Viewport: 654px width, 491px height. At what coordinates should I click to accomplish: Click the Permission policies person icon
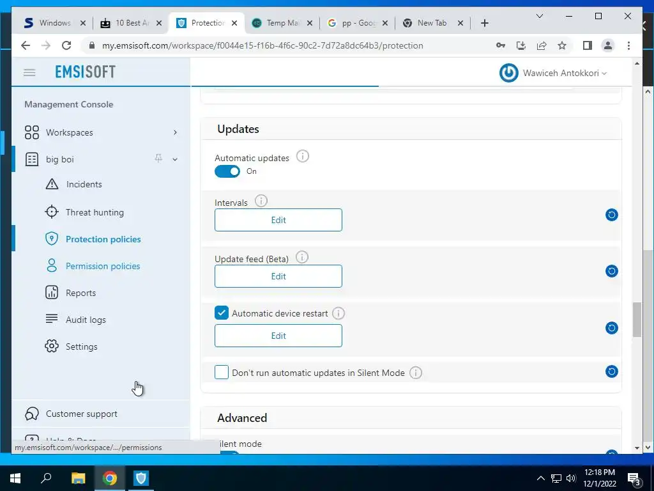(x=52, y=265)
